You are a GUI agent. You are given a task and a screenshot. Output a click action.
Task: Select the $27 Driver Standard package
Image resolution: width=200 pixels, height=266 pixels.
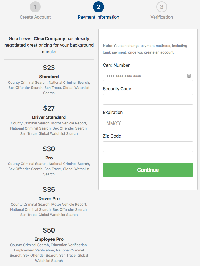tap(49, 121)
